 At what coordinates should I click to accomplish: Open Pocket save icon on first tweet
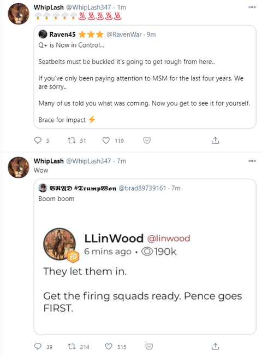click(x=147, y=141)
